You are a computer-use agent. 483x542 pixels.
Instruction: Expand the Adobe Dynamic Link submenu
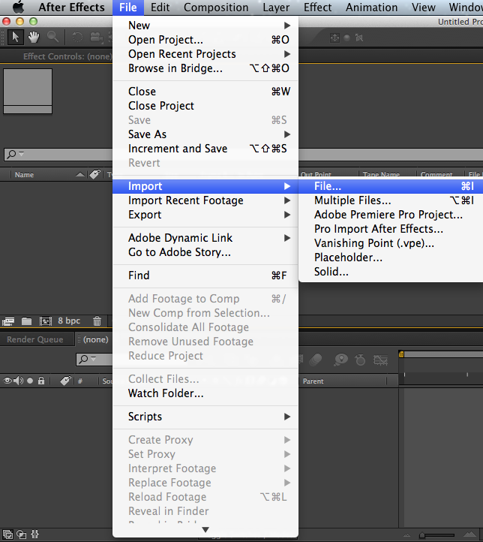(x=205, y=238)
